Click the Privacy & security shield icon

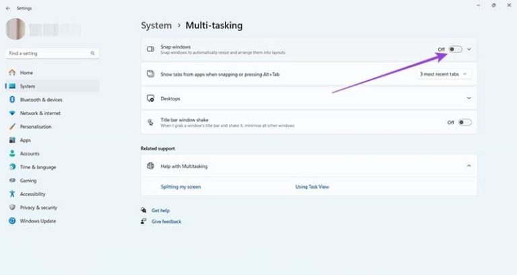click(x=12, y=208)
